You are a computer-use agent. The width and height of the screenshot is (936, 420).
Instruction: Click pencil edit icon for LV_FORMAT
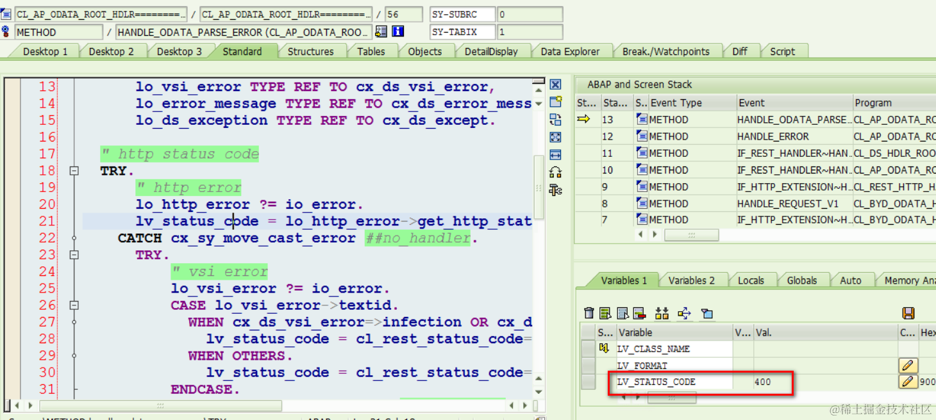point(908,366)
